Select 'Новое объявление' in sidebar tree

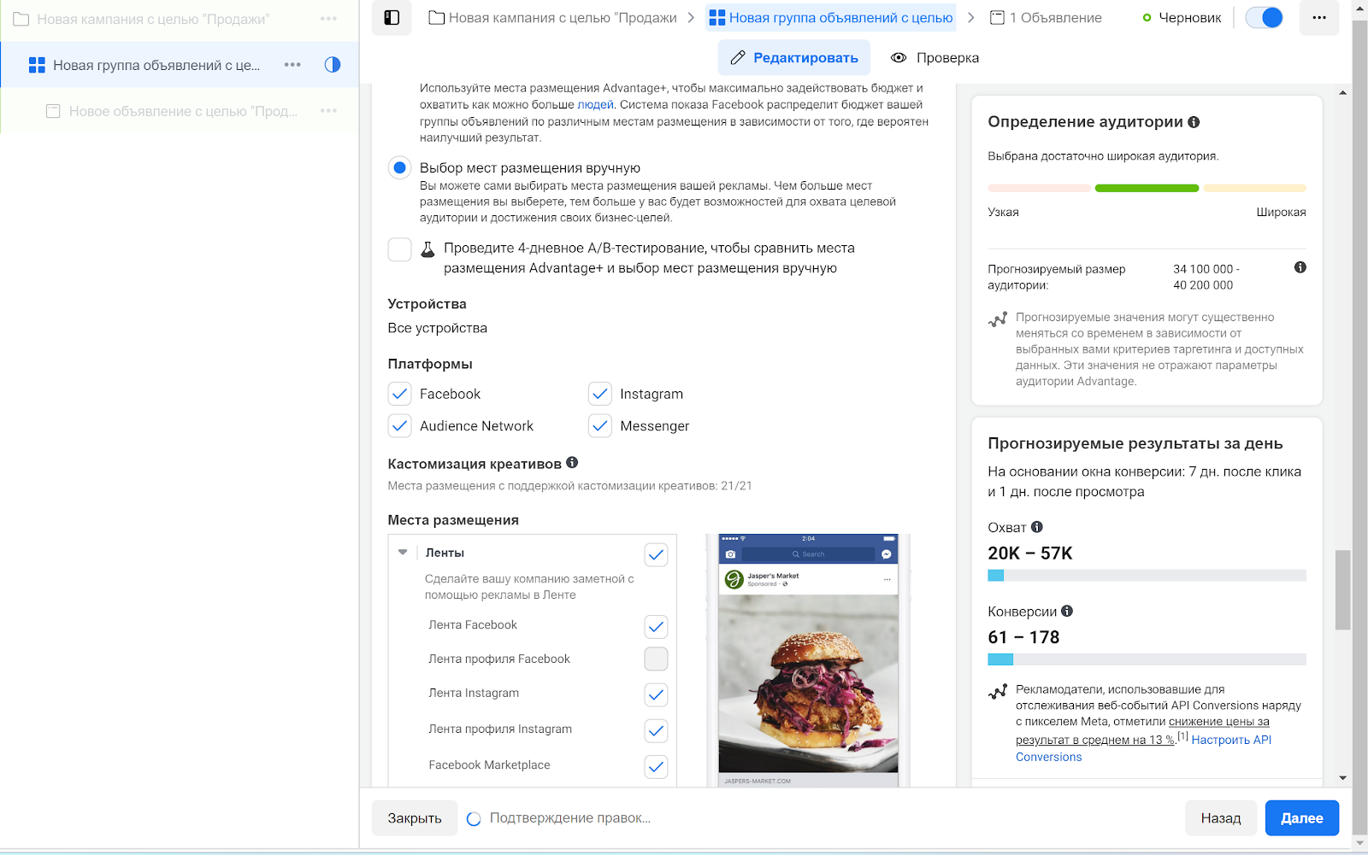coord(183,111)
